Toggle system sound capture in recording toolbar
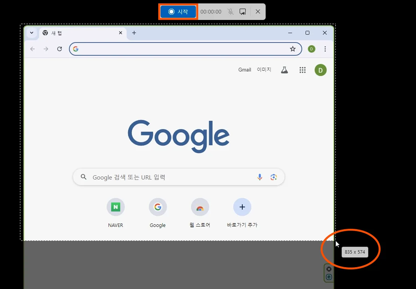Image resolution: width=416 pixels, height=289 pixels. [243, 12]
